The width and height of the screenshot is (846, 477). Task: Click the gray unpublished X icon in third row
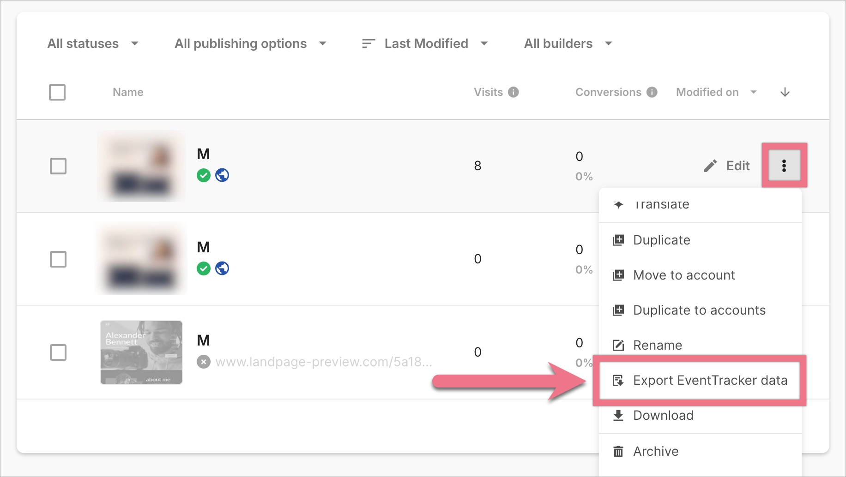coord(204,362)
